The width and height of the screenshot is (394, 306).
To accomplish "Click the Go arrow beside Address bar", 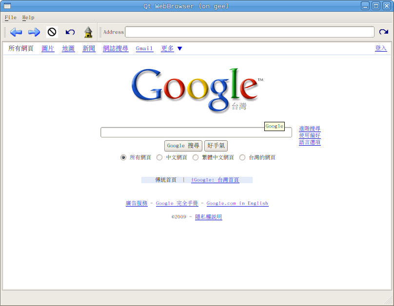I will click(x=384, y=32).
